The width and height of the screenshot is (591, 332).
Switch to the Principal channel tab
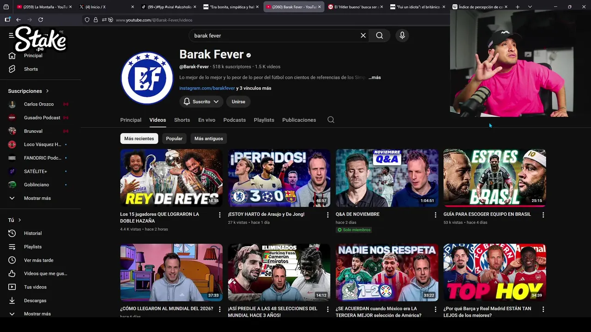click(x=131, y=120)
